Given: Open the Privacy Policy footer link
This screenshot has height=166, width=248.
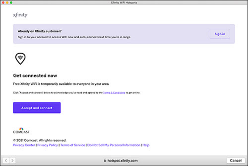Looking at the screenshot, I should point(48,145).
